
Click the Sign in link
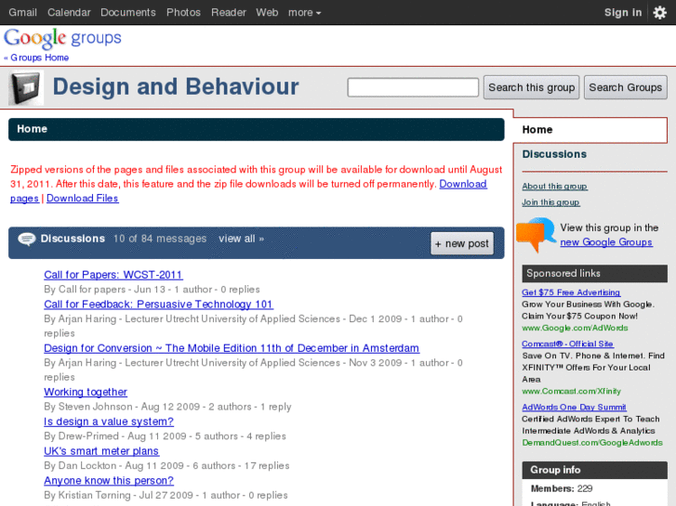(623, 12)
